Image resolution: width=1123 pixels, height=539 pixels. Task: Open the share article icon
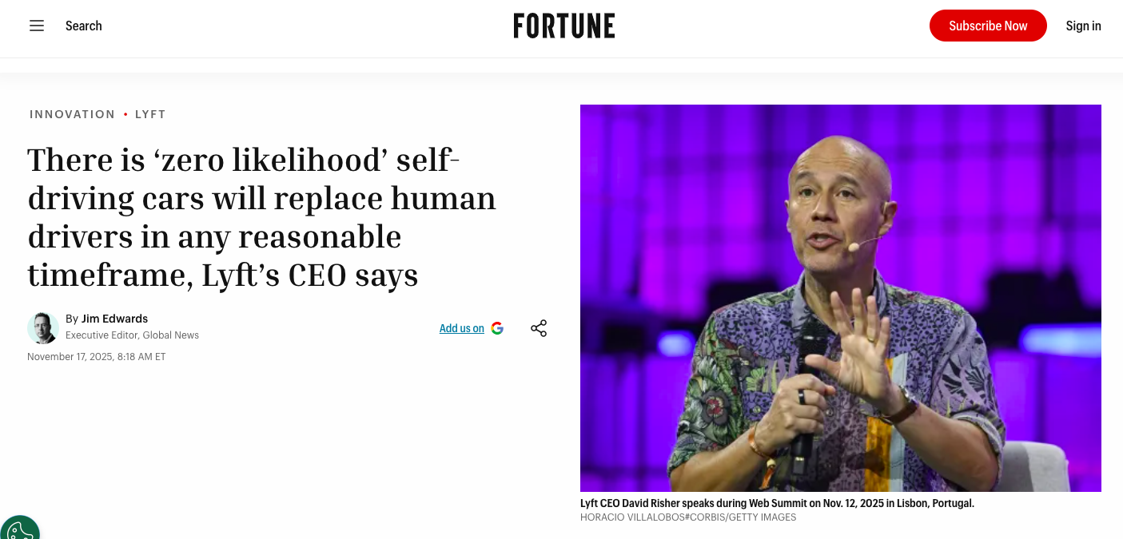539,328
